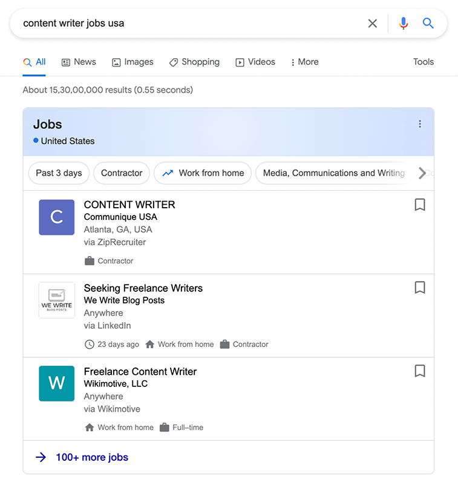
Task: Save the Seeking Freelance Writers job
Action: (420, 288)
